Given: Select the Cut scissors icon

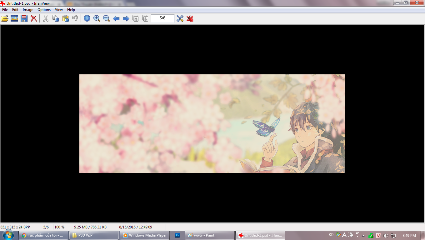Looking at the screenshot, I should pos(46,18).
